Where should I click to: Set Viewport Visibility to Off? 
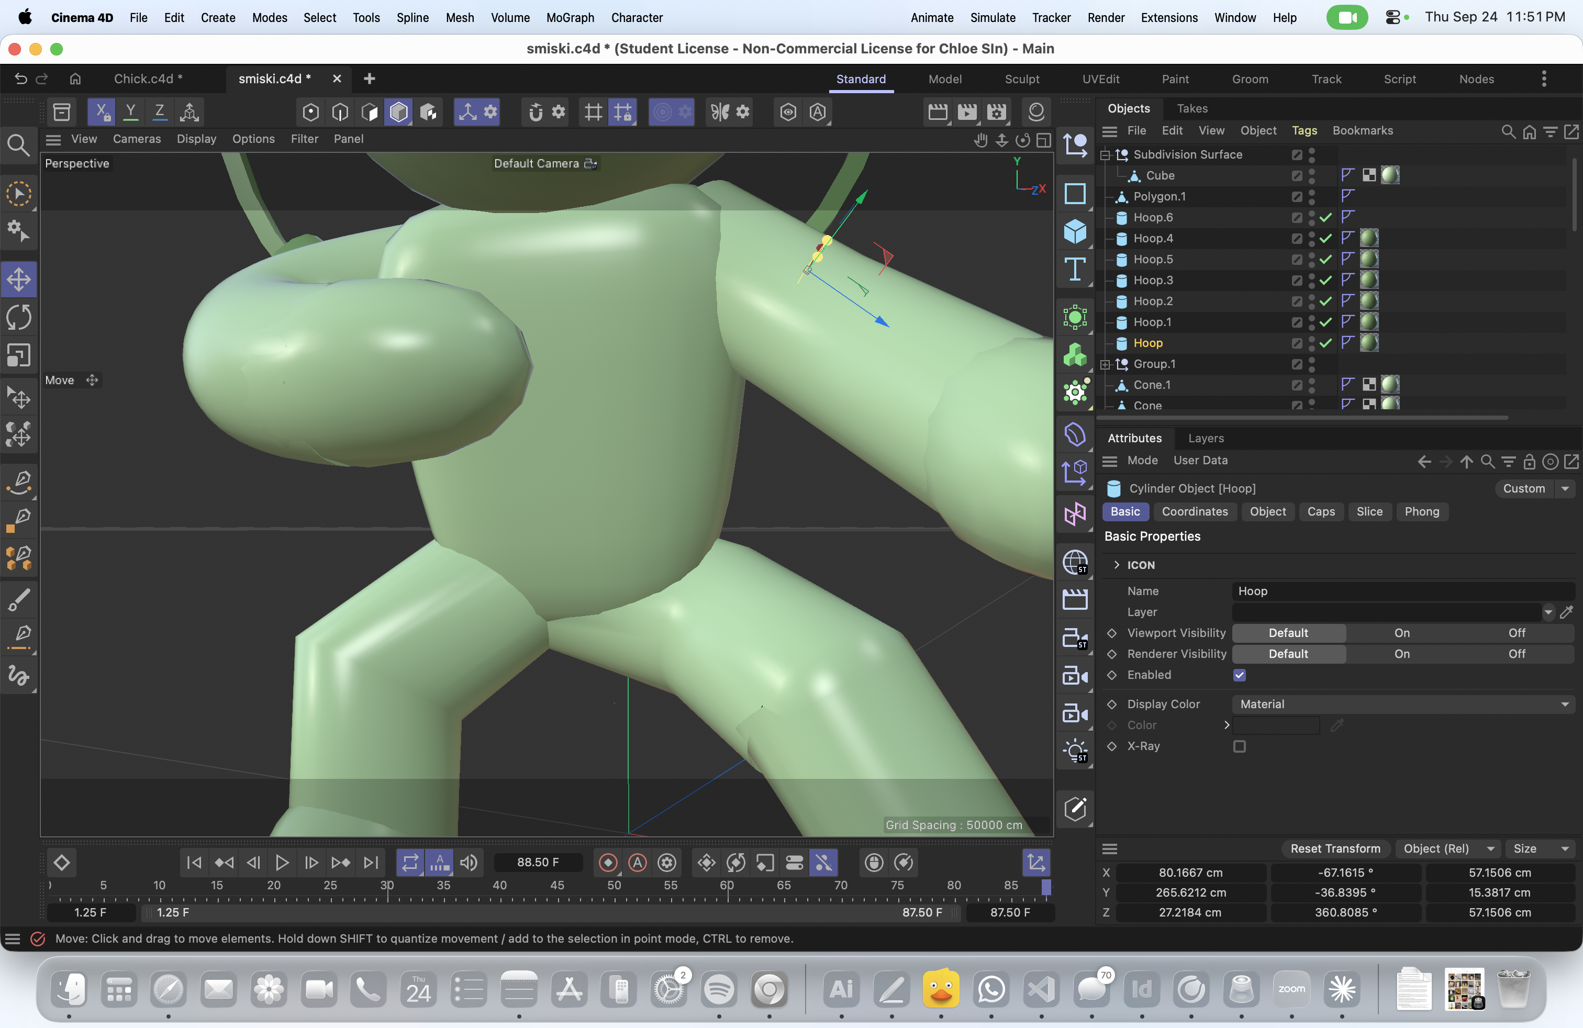click(x=1517, y=633)
